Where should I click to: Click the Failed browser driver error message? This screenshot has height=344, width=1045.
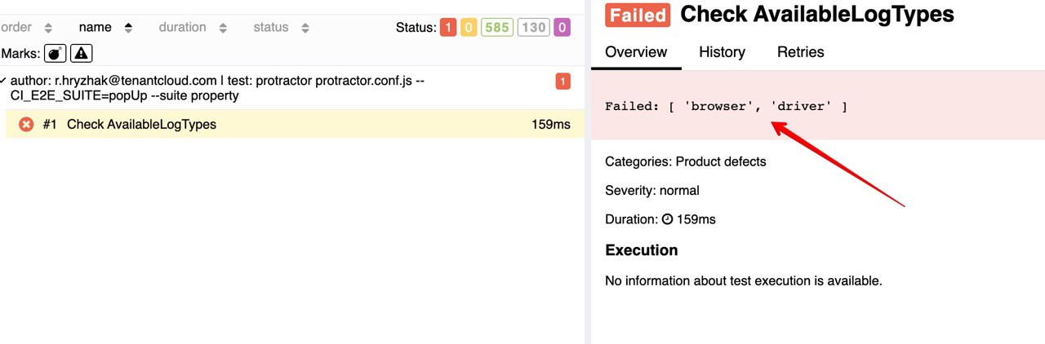tap(727, 107)
